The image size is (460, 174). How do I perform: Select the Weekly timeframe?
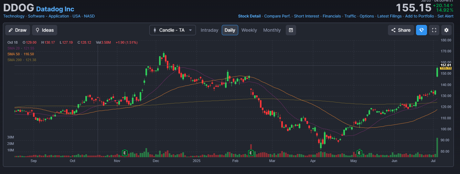pos(249,30)
